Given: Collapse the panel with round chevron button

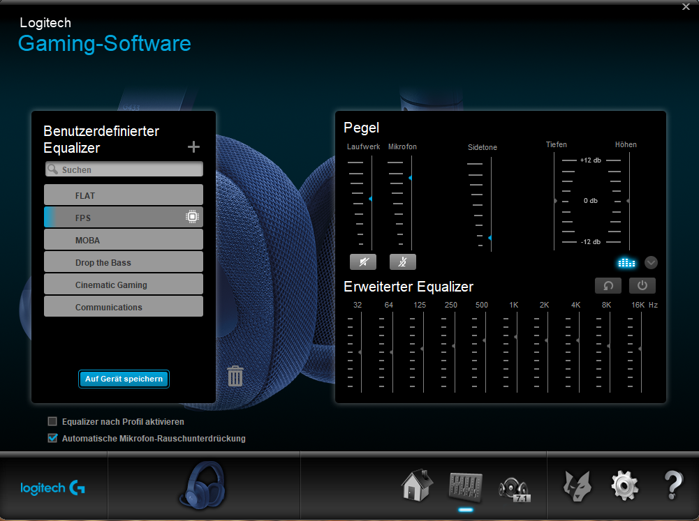Looking at the screenshot, I should (651, 263).
